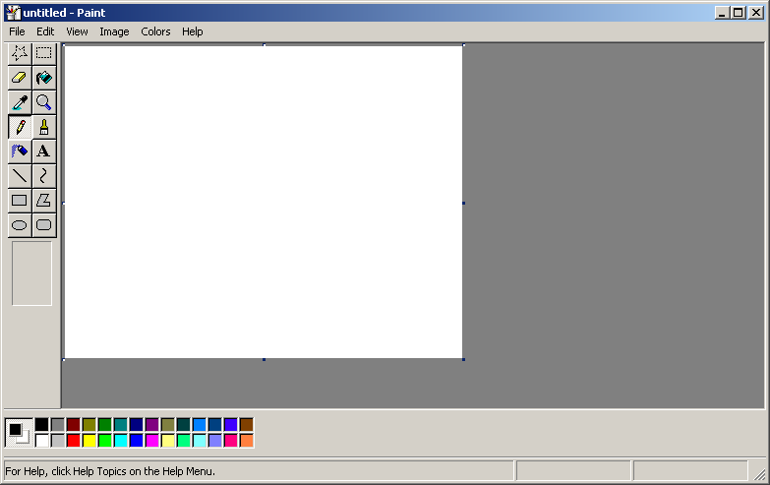
Task: Switch to the Brush tool
Action: coord(43,127)
